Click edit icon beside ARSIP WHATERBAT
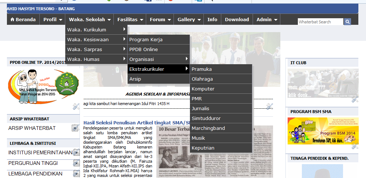The width and height of the screenshot is (366, 178). [x=75, y=128]
